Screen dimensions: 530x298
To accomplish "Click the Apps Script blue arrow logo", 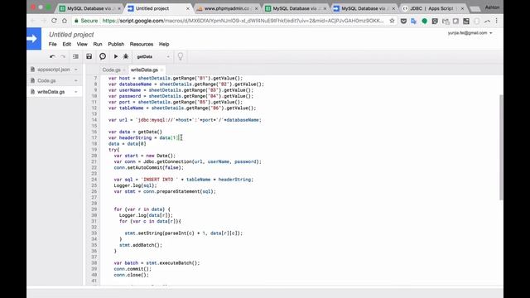I will (34, 39).
